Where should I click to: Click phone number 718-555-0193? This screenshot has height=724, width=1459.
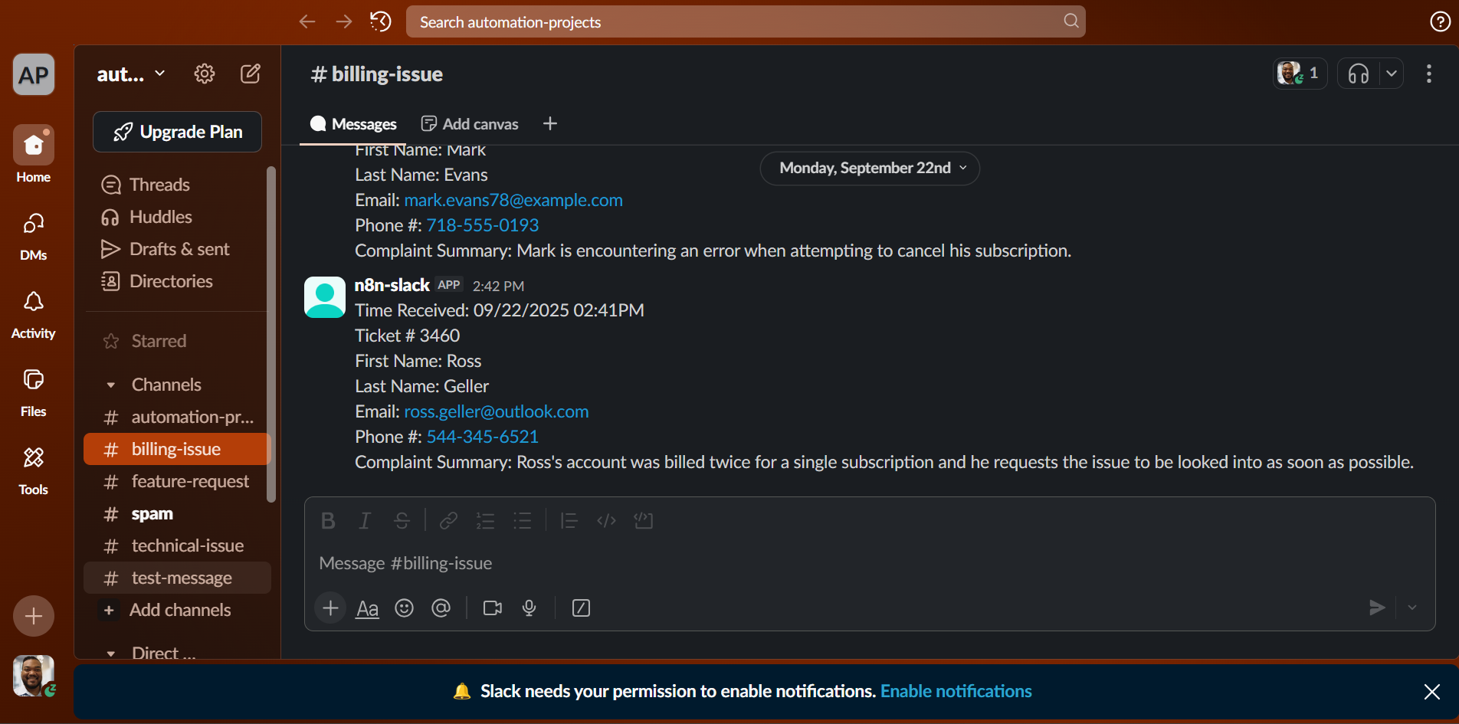click(x=483, y=225)
